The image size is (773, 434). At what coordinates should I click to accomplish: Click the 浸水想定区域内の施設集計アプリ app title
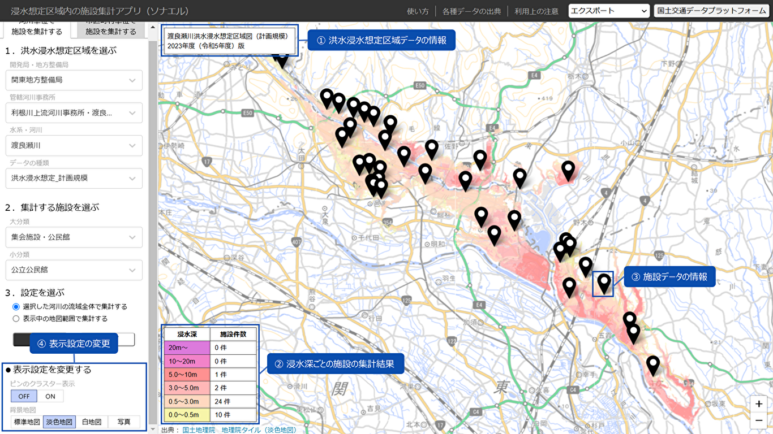(x=100, y=11)
